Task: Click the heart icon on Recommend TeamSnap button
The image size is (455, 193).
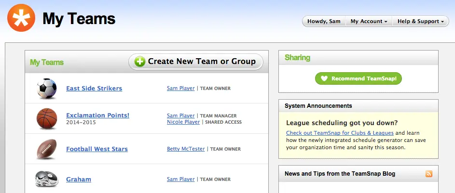Action: [x=324, y=78]
